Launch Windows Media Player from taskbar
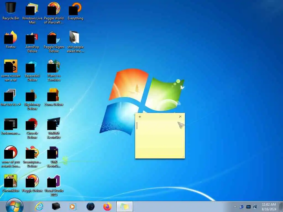 (x=73, y=206)
